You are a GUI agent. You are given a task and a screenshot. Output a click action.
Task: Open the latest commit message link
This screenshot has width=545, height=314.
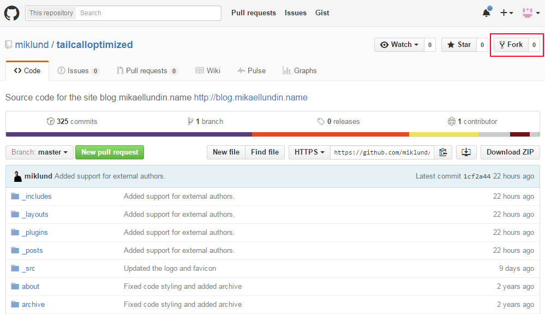110,176
